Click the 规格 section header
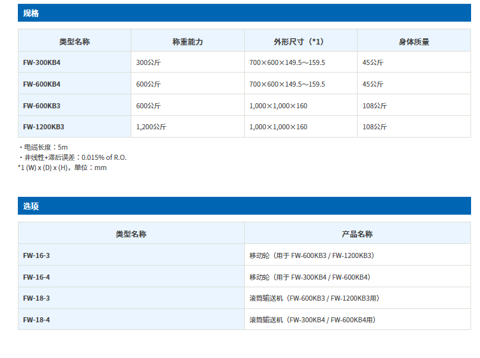Screen dimensions: 480x358 (x=244, y=13)
